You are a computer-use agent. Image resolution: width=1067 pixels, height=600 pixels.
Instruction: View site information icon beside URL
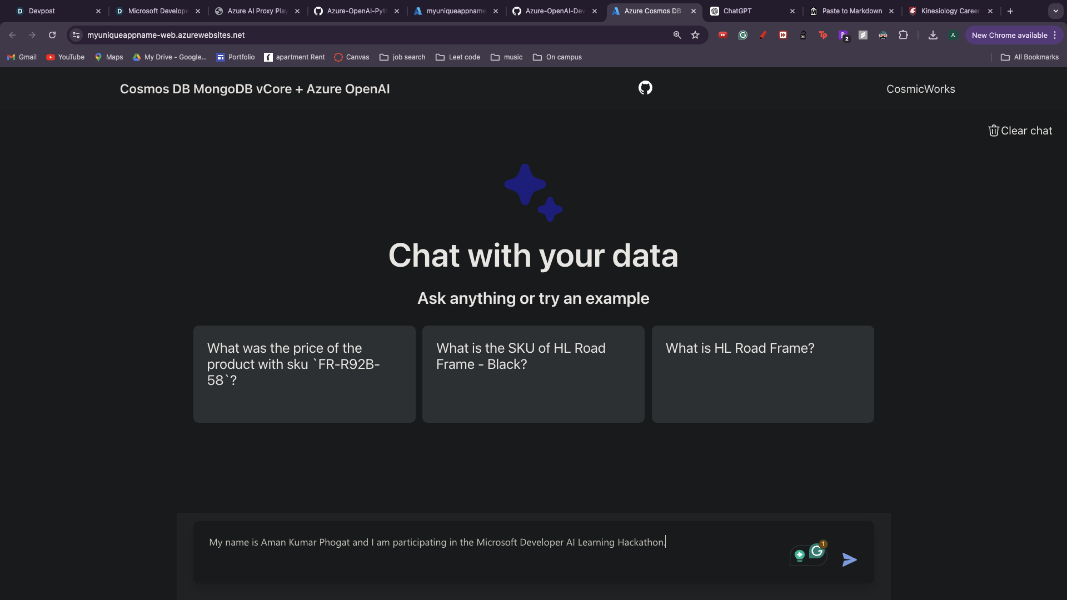(77, 35)
